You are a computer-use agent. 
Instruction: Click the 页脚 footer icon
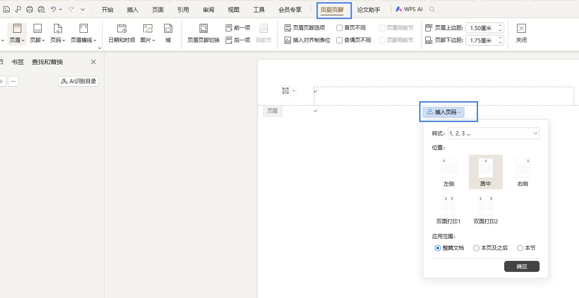[38, 29]
